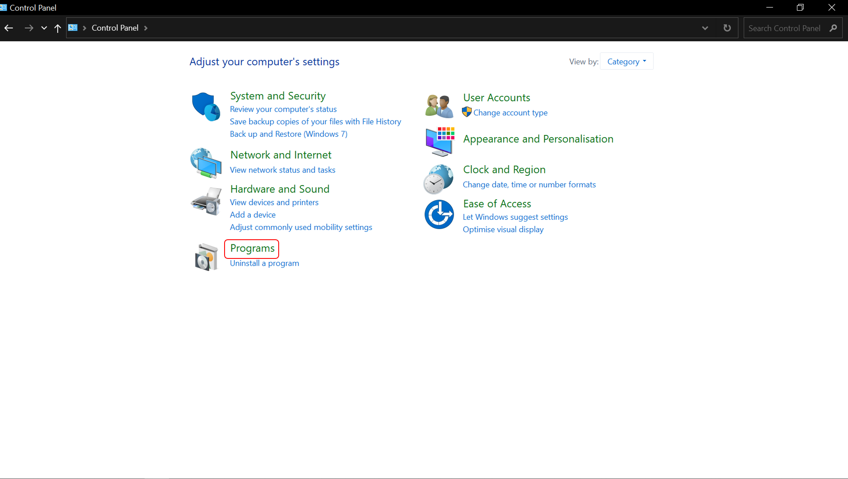Click the Up one level arrow
Screen dimensions: 848x479
(58, 28)
